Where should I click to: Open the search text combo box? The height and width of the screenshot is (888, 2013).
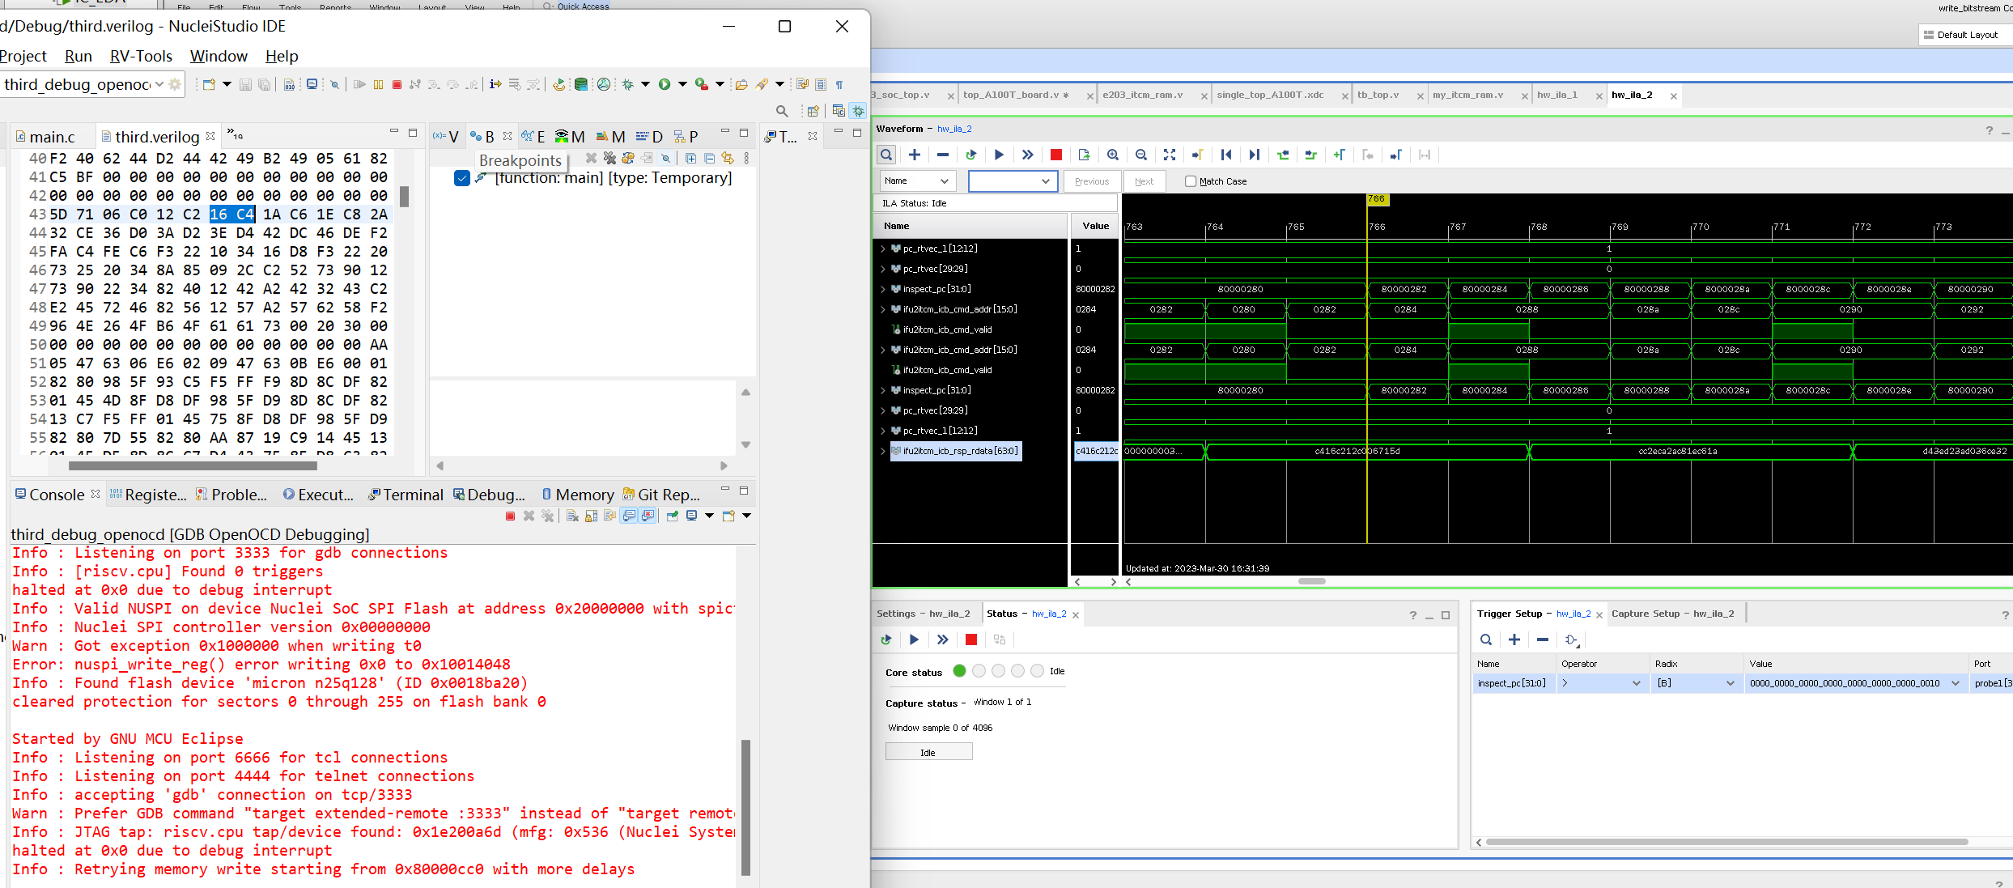[1013, 181]
